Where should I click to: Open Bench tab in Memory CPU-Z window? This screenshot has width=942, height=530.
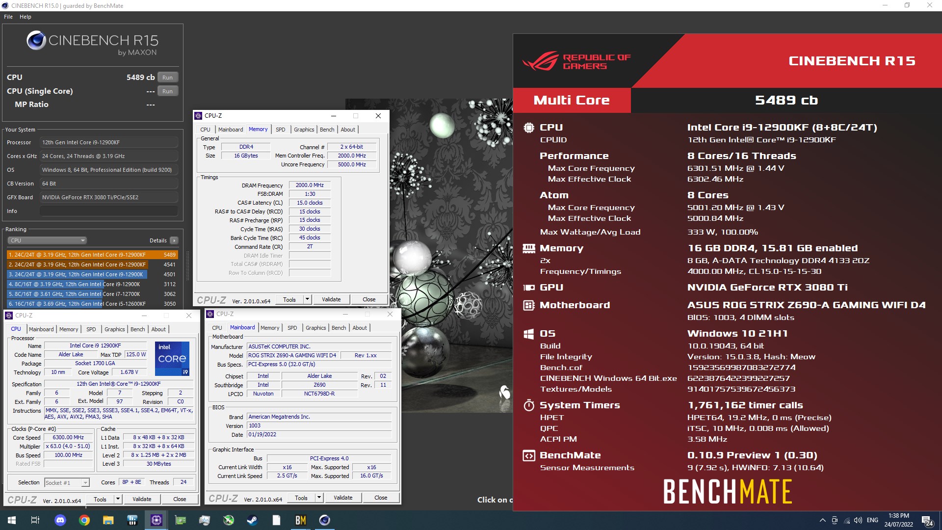pyautogui.click(x=327, y=130)
